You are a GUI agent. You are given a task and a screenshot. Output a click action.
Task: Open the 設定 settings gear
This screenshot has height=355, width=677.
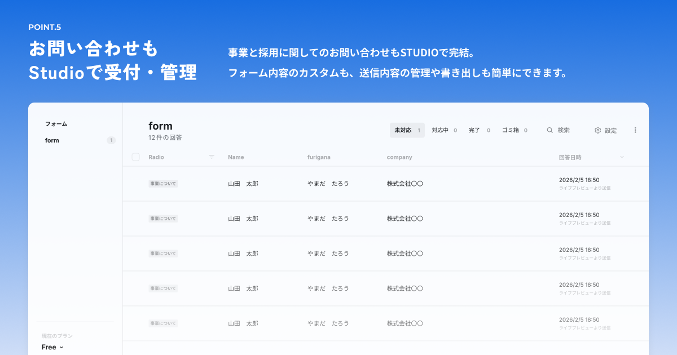click(605, 130)
